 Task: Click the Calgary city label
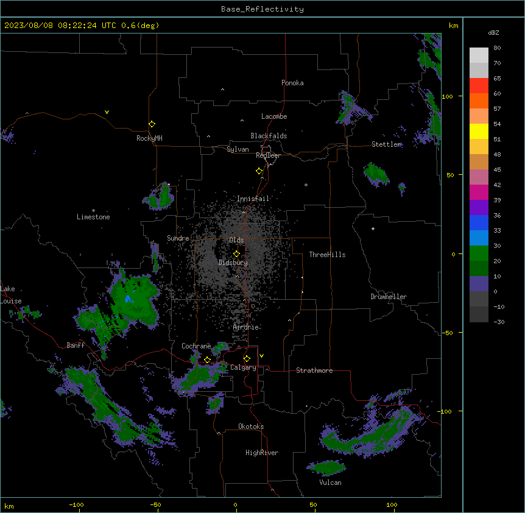tap(243, 367)
